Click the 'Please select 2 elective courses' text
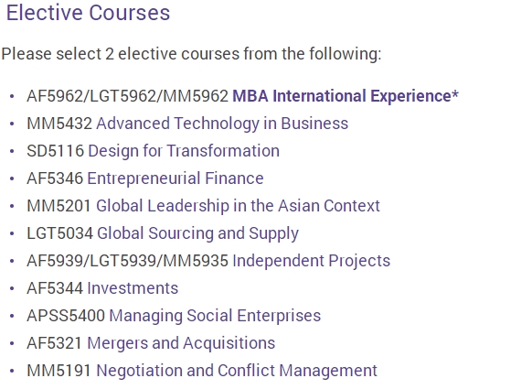Screen dimensions: 521x389 click(x=191, y=54)
